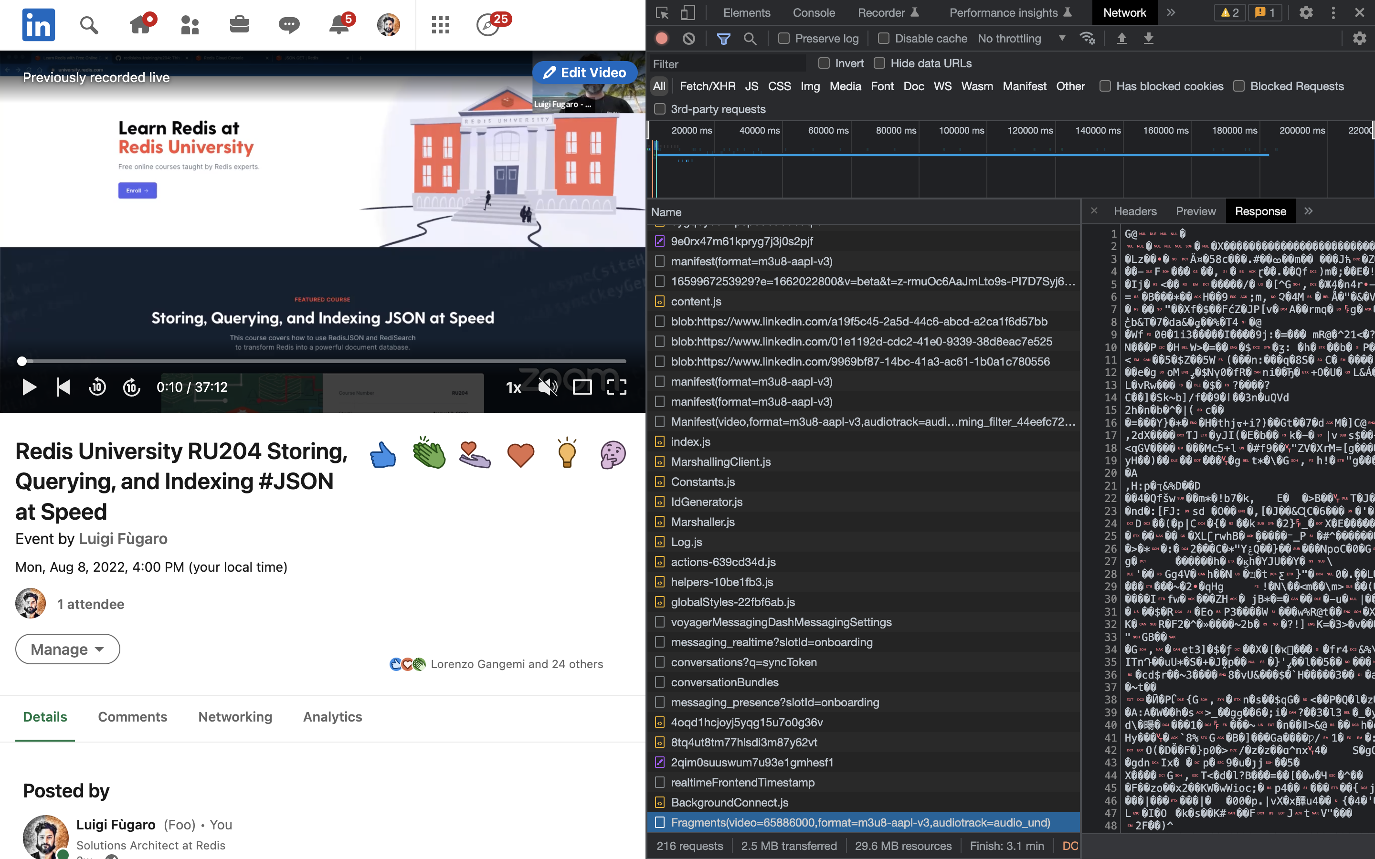The image size is (1375, 859).
Task: Switch to Console panel tab
Action: coord(814,12)
